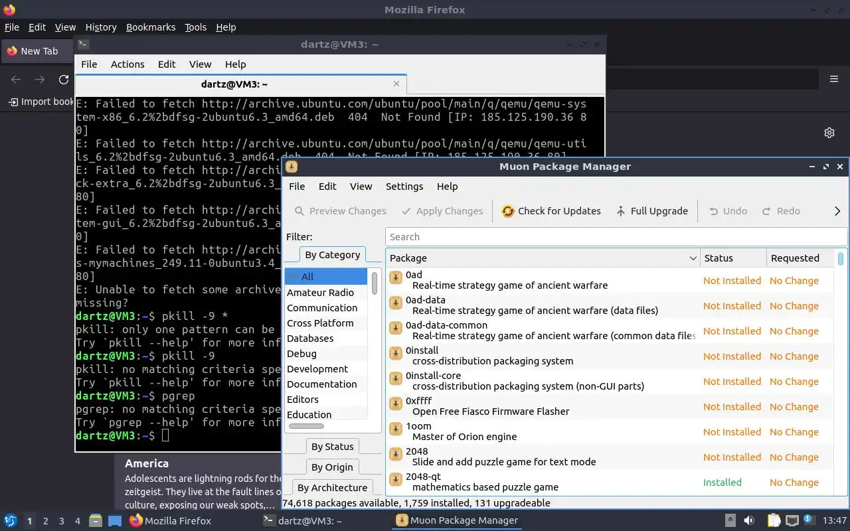
Task: Select the New Tab tab in Firefox
Action: 37,51
